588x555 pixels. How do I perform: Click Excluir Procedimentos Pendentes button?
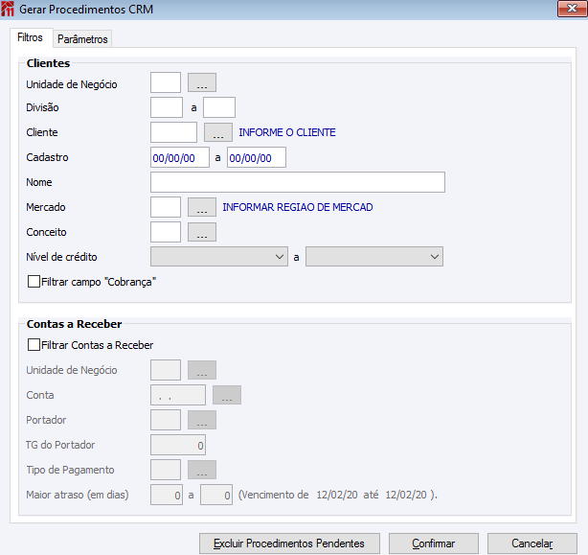coord(289,543)
